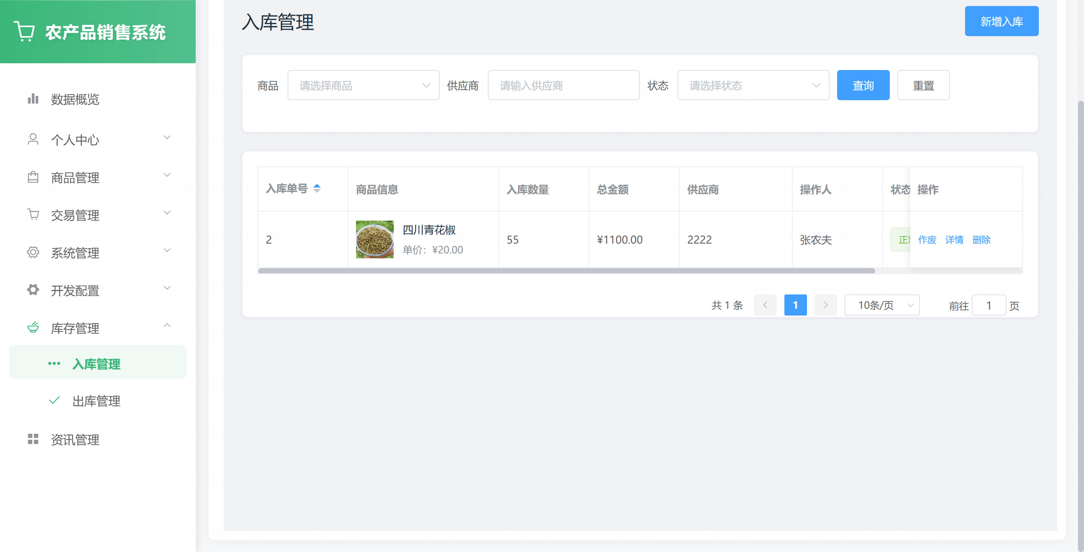Click the 重置 reset button
1084x552 pixels.
[923, 85]
